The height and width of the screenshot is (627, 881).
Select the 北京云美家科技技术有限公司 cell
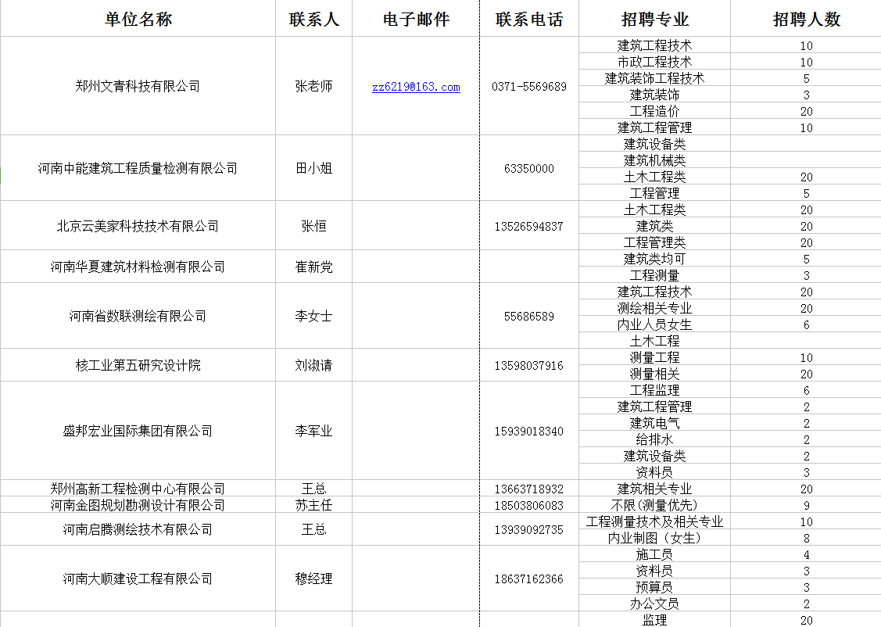138,226
